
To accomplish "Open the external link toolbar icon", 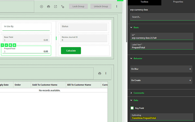I will (55, 6).
